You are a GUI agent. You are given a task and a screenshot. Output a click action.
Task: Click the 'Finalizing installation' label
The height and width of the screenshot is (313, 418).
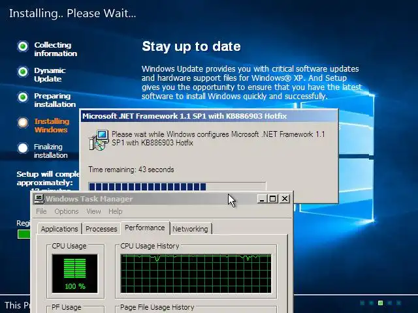51,151
